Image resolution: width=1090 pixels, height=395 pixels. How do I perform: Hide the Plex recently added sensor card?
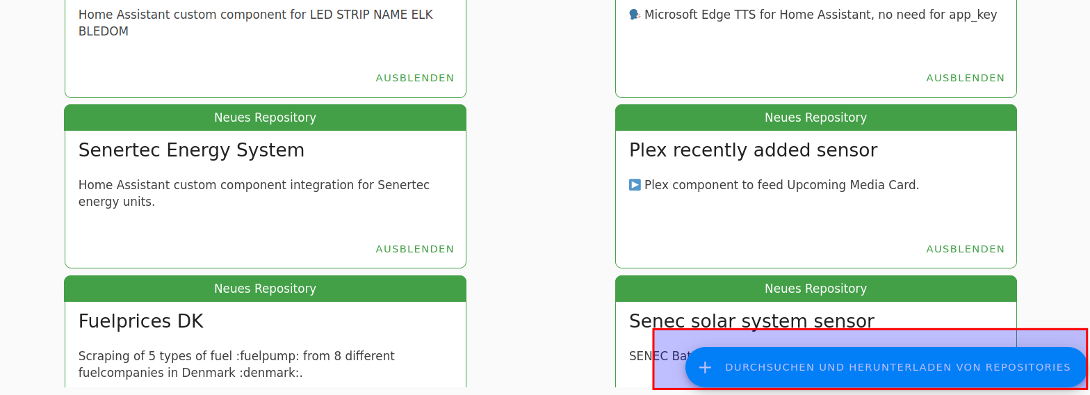pos(965,249)
